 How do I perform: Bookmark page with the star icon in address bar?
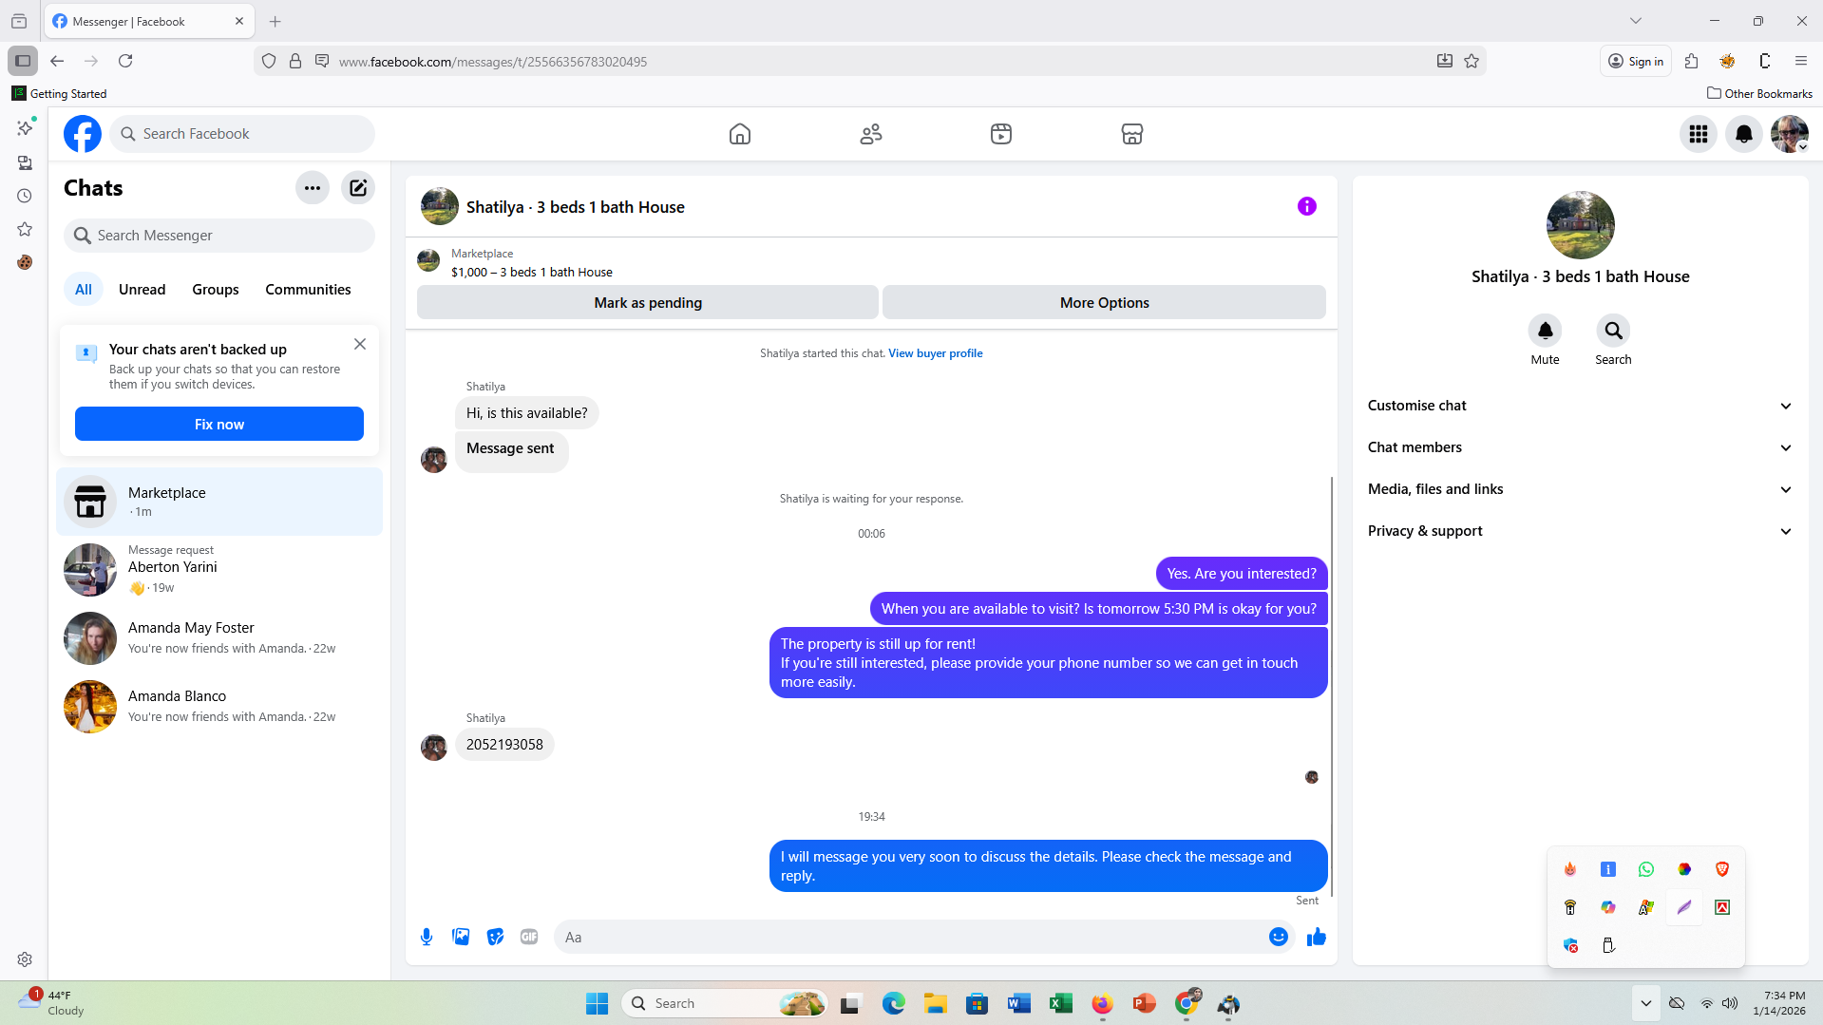click(1472, 62)
